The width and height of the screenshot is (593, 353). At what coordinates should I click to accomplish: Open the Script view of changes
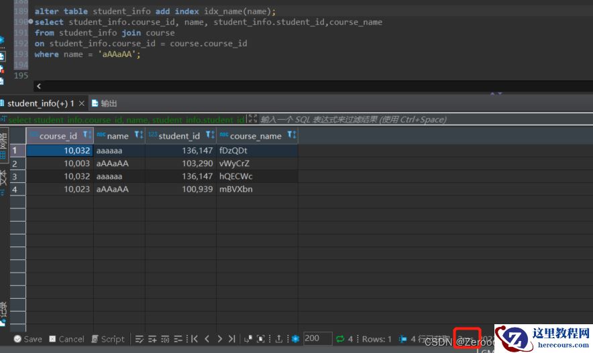tap(107, 339)
